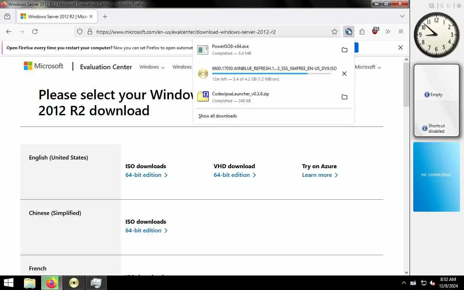Click the muted volume tray icon
Screen dimensions: 464x290
pyautogui.click(x=432, y=283)
